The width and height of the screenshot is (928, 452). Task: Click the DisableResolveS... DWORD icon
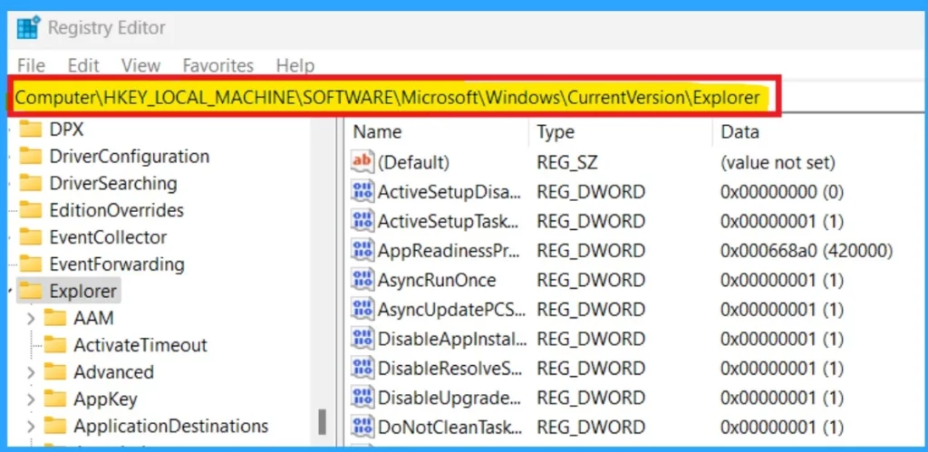coord(362,368)
